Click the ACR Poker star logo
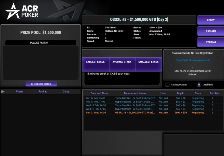Screen dimensions: 224x156 pos(13,11)
